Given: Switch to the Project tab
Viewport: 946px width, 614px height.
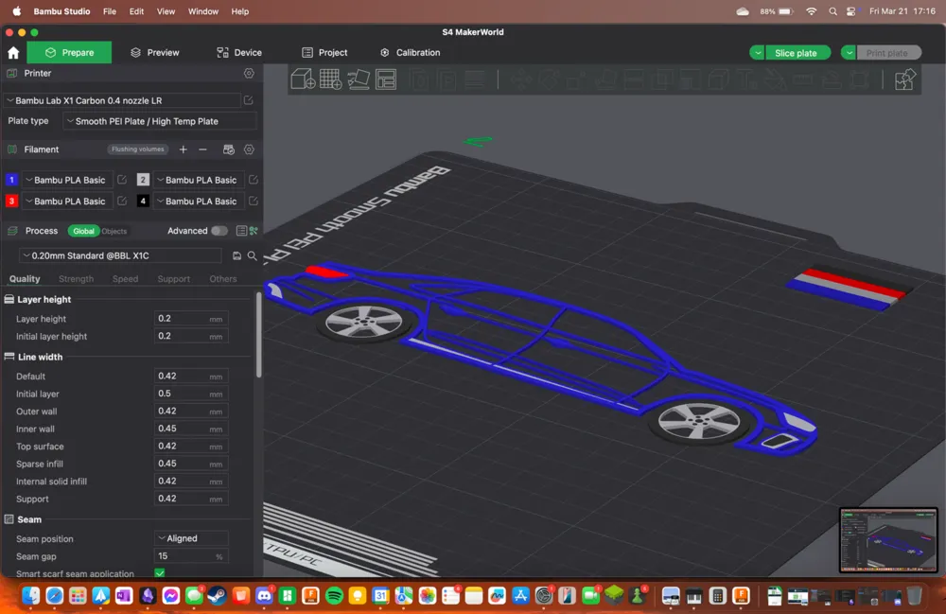Looking at the screenshot, I should [324, 52].
